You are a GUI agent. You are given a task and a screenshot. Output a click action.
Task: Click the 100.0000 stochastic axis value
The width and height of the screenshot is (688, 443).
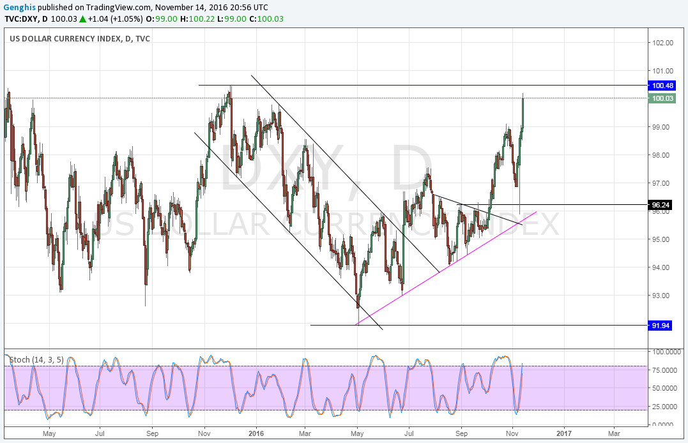[x=667, y=352]
